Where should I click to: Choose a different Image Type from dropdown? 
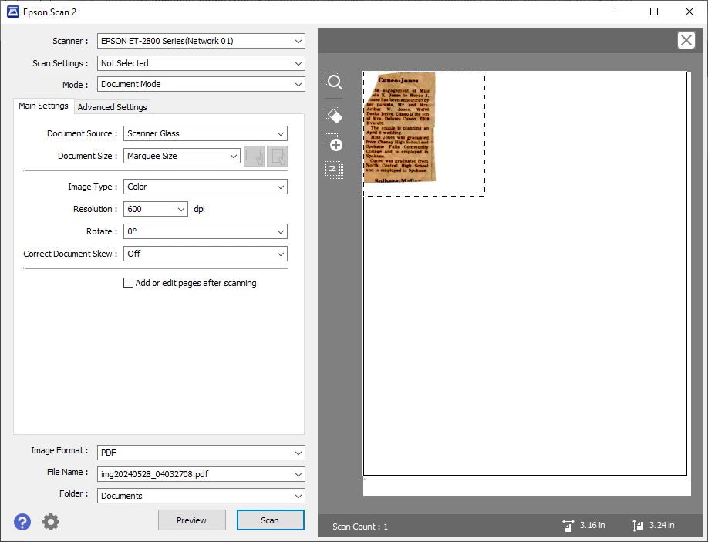205,187
